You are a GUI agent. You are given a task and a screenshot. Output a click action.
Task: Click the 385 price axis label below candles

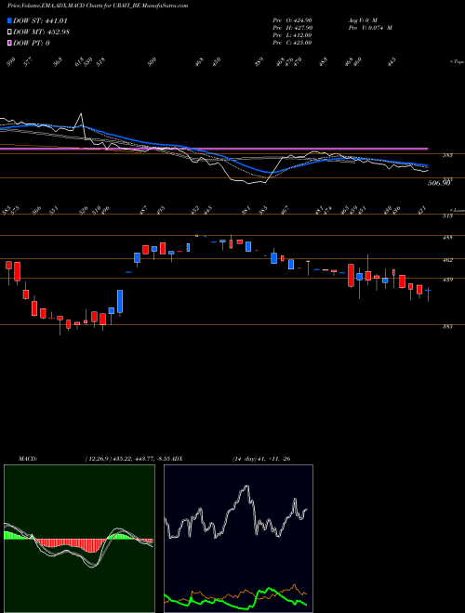447,326
